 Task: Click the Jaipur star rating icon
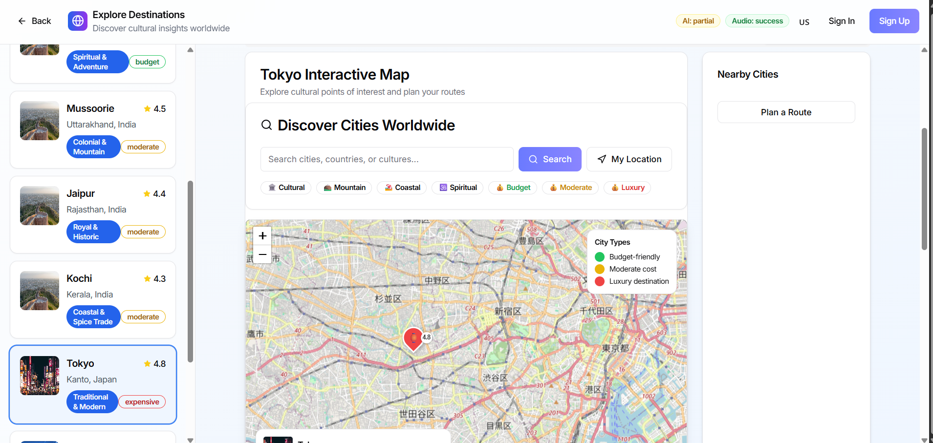[x=147, y=193]
